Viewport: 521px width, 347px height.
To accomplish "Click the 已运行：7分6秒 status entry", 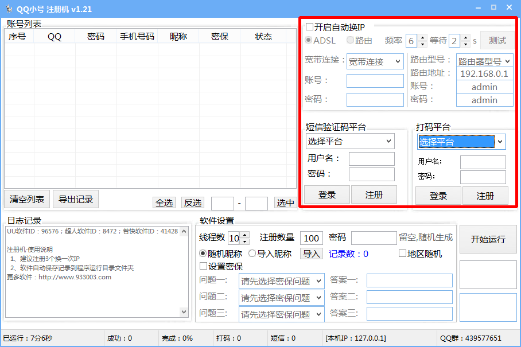I will tap(28, 338).
